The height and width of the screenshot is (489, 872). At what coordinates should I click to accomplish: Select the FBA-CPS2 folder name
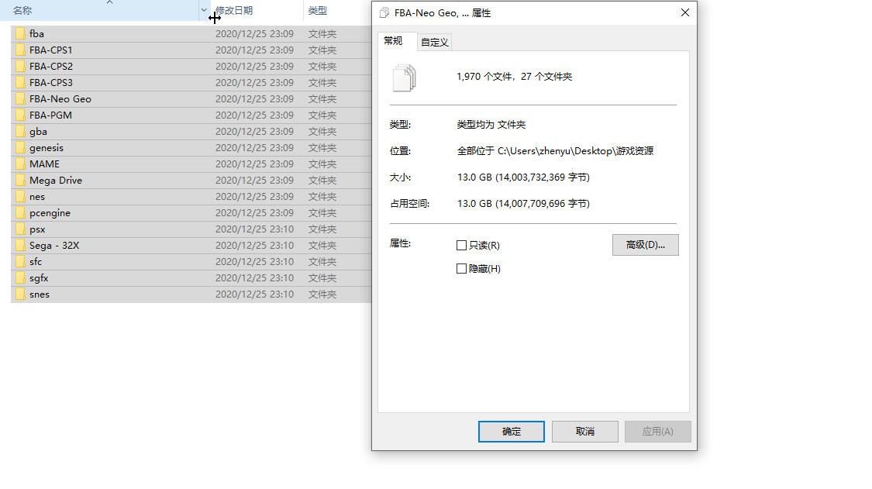(51, 66)
